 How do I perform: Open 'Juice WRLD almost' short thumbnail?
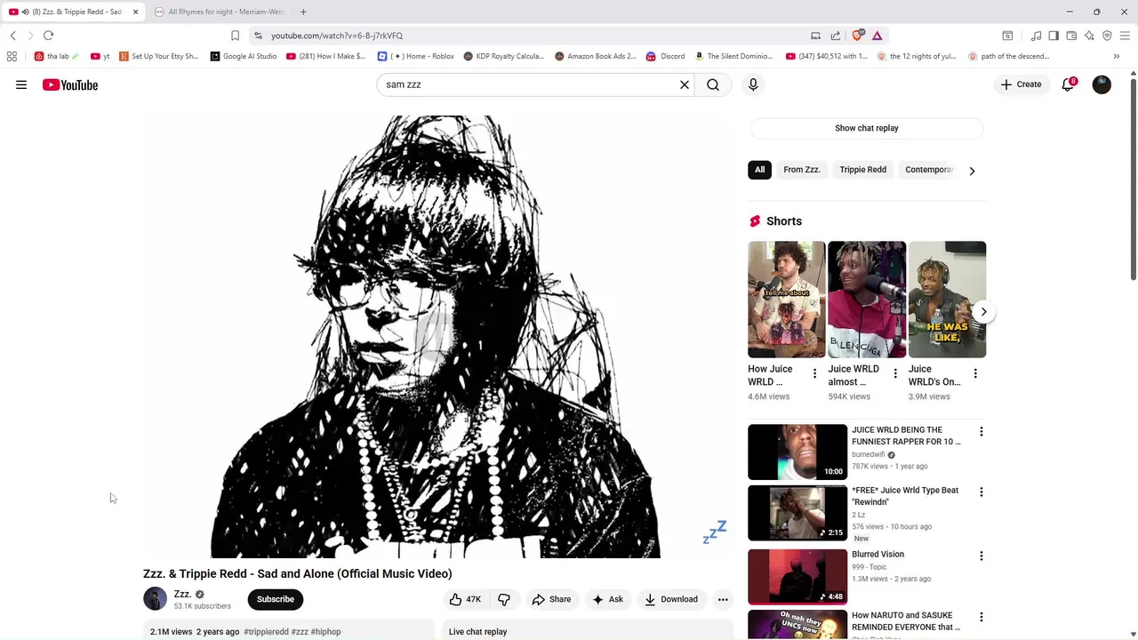tap(867, 300)
